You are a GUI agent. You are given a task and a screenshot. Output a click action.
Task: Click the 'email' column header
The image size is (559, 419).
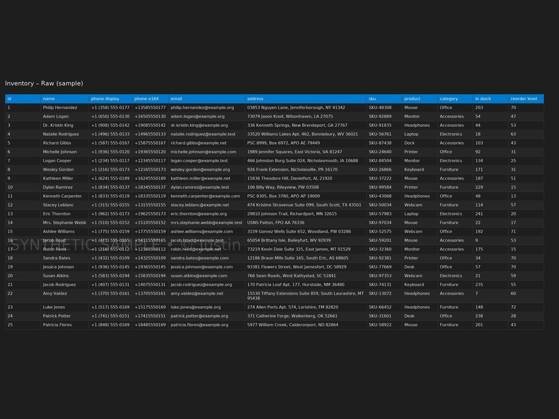pyautogui.click(x=206, y=99)
